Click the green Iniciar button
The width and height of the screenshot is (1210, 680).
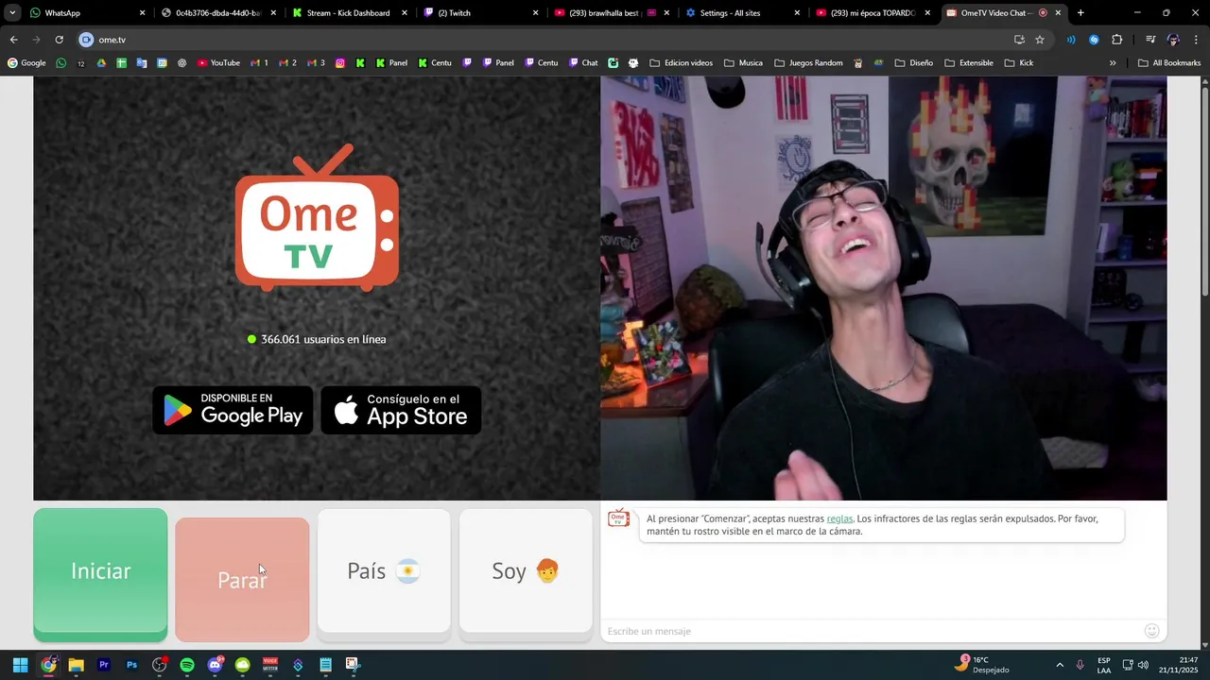(x=100, y=570)
